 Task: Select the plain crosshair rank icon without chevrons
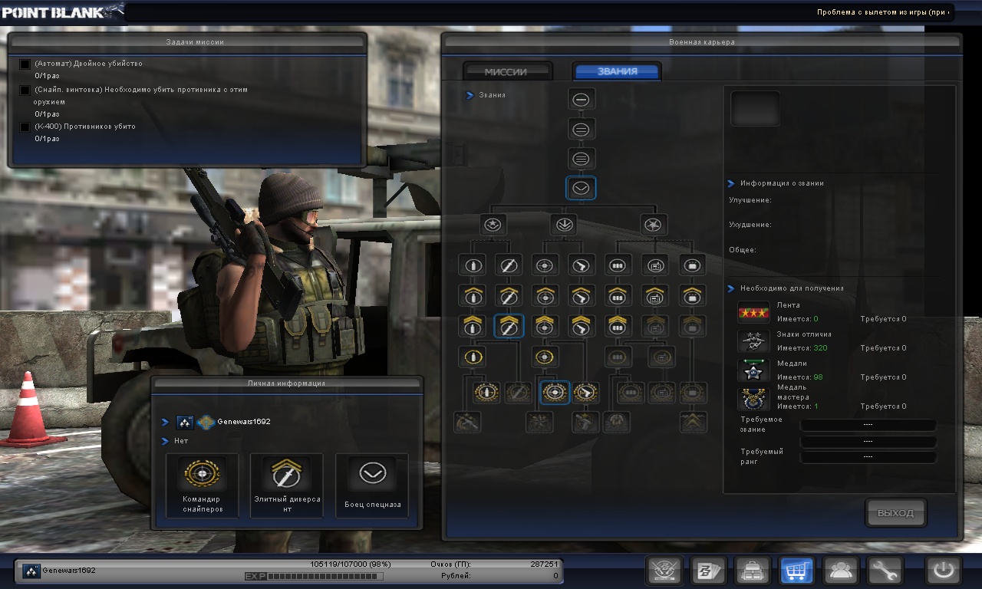[545, 265]
